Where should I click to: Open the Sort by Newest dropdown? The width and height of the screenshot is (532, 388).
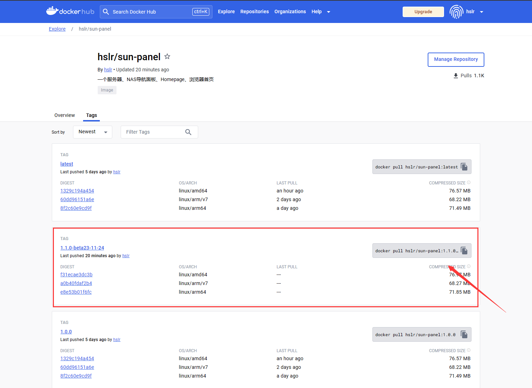[x=92, y=132]
